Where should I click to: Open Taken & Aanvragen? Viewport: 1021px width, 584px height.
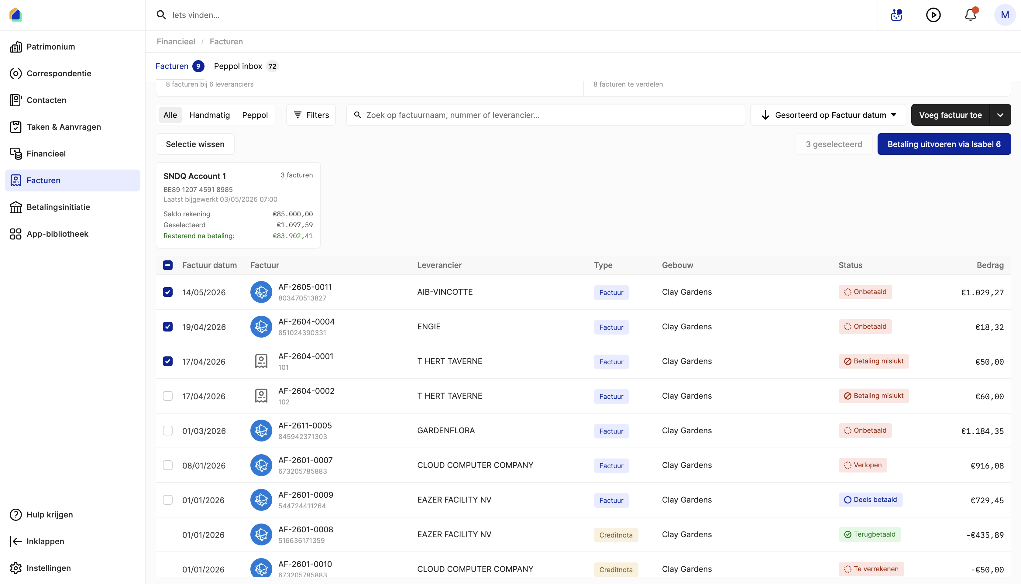pyautogui.click(x=73, y=127)
